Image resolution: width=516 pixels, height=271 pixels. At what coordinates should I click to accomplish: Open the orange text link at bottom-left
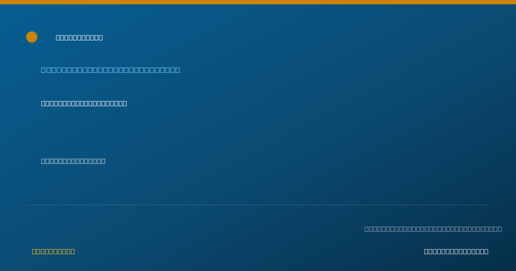(x=53, y=251)
